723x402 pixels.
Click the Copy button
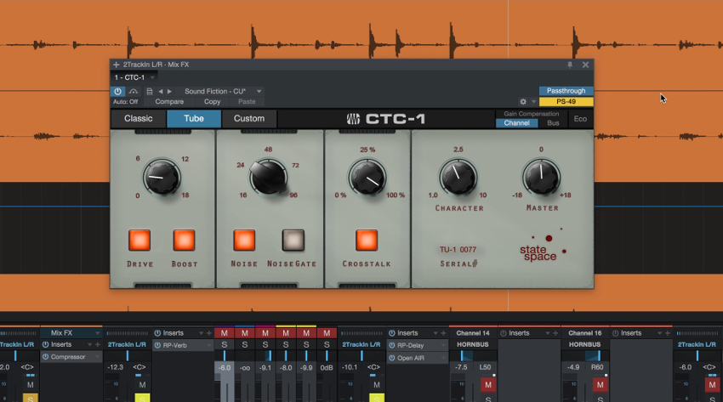point(212,102)
